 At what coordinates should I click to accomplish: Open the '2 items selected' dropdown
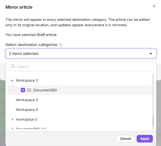(x=81, y=54)
